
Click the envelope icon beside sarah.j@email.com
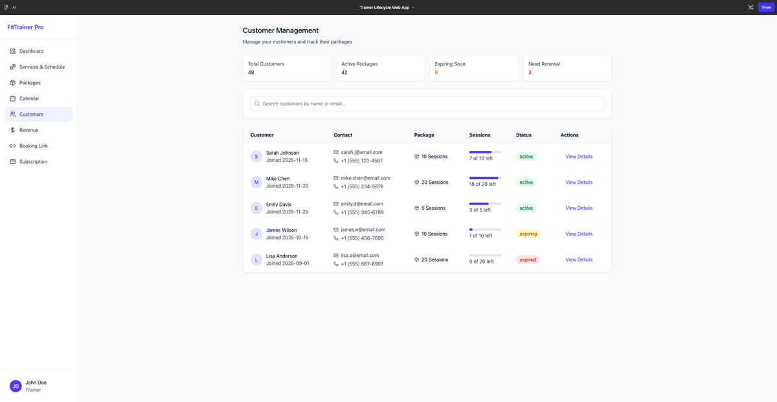(335, 152)
